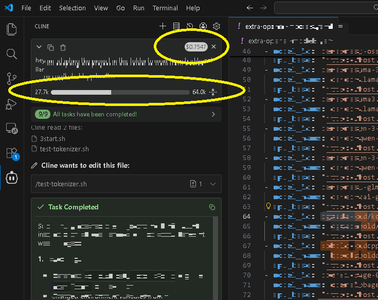Open the Selection menu
Image resolution: width=378 pixels, height=300 pixels.
pos(72,8)
